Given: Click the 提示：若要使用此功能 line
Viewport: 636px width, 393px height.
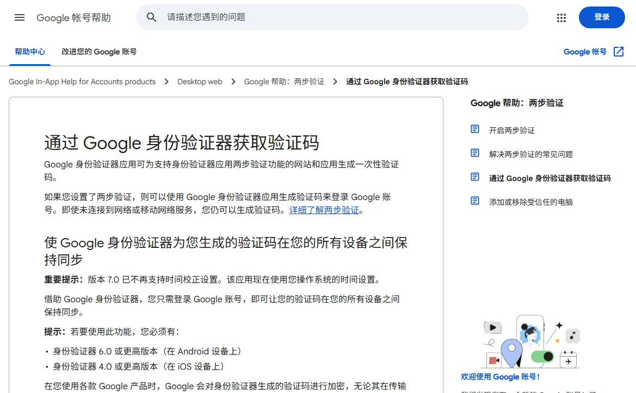Looking at the screenshot, I should tap(112, 332).
